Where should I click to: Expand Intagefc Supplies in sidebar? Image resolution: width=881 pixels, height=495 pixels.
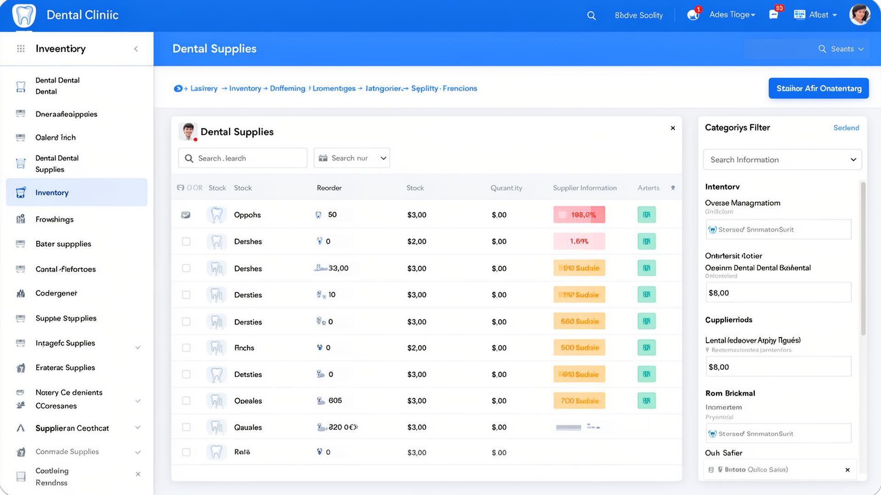pos(138,347)
